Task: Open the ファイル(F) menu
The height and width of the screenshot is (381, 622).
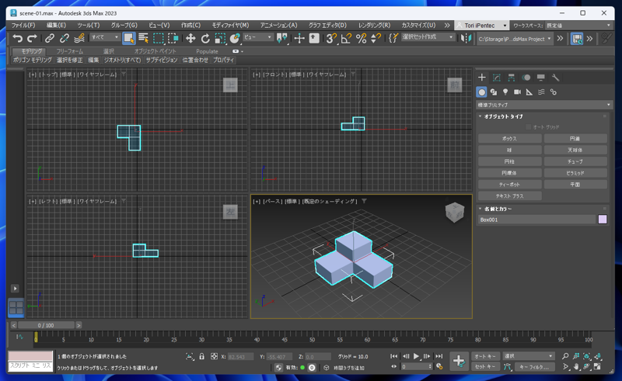Action: click(23, 26)
